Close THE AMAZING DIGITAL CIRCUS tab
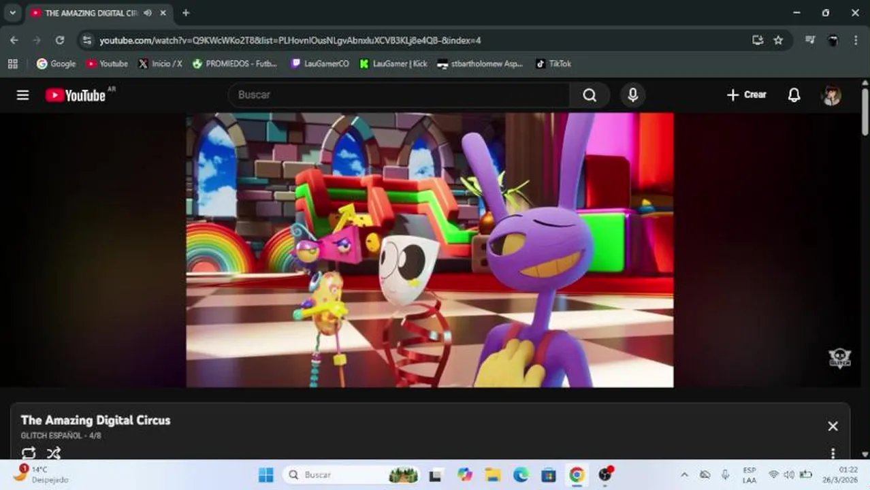 point(163,13)
